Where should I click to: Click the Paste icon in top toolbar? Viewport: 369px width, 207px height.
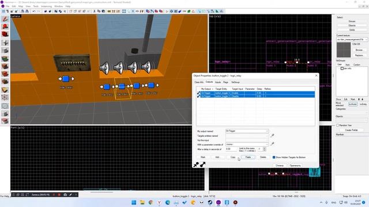(x=103, y=11)
